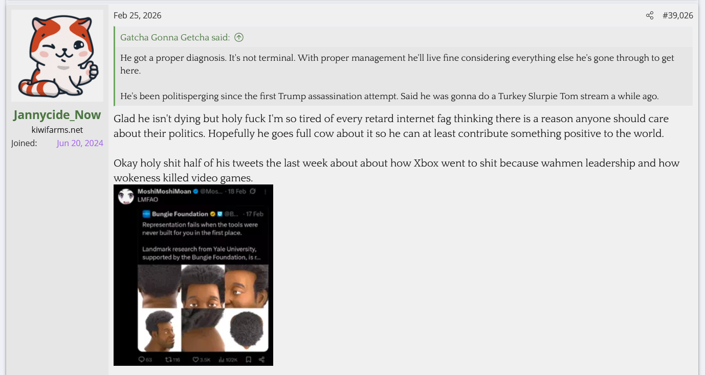
Task: Click the cat avatar of the poster
Action: pos(57,56)
